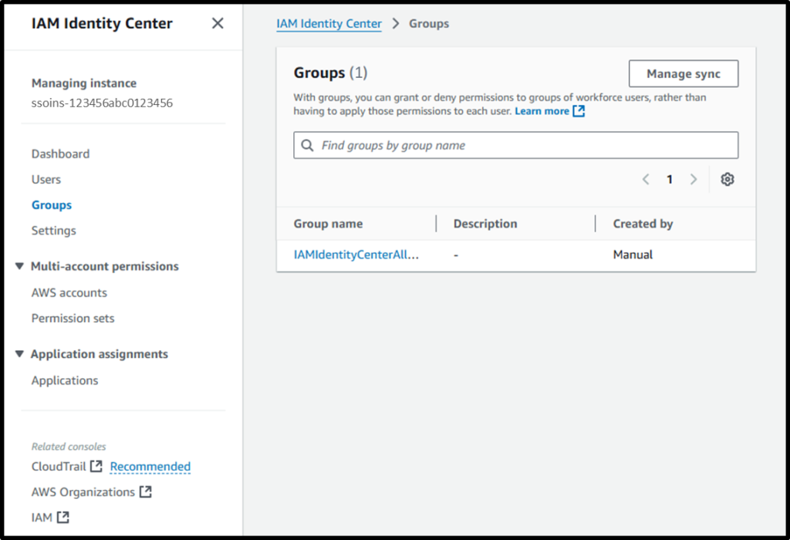This screenshot has height=540, width=790.
Task: Click the Manage sync button
Action: click(x=684, y=73)
